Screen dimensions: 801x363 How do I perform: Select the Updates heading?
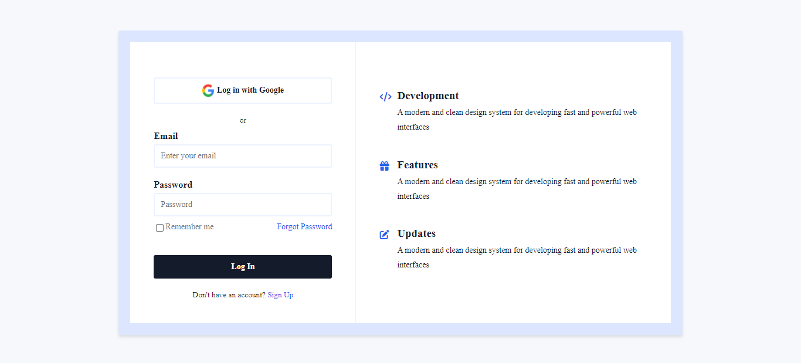click(416, 233)
